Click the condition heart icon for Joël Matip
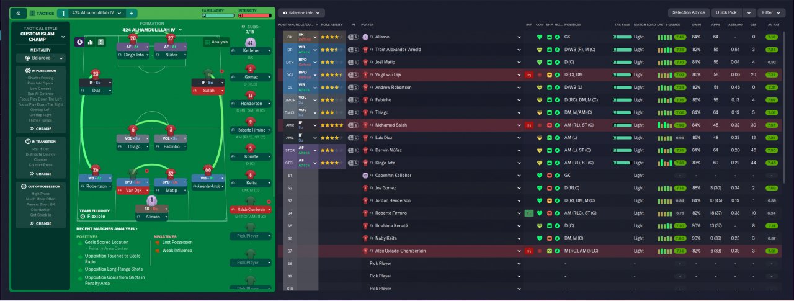This screenshot has width=794, height=301. click(540, 62)
